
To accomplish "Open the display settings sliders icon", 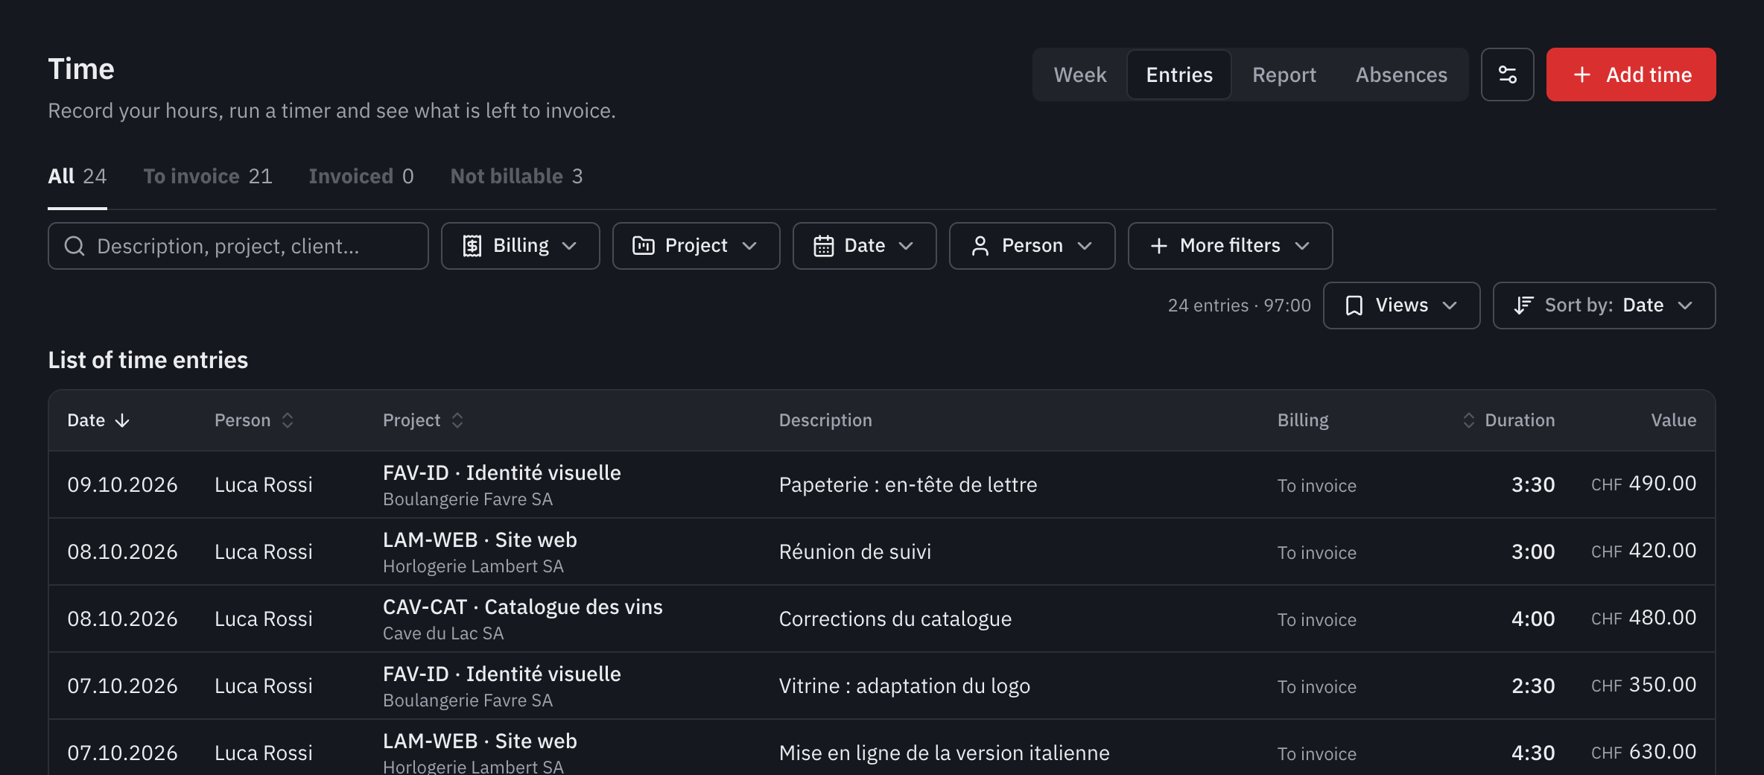I will 1507,75.
